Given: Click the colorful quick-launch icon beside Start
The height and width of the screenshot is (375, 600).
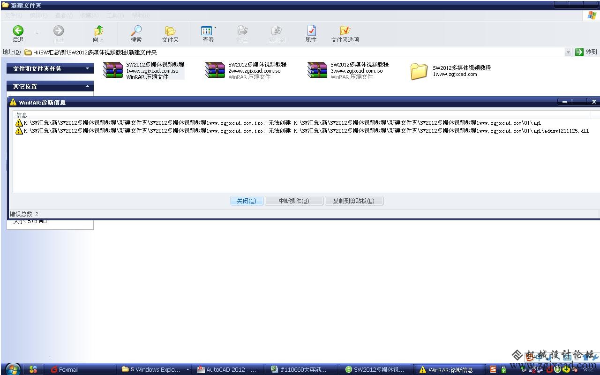Looking at the screenshot, I should 33,369.
